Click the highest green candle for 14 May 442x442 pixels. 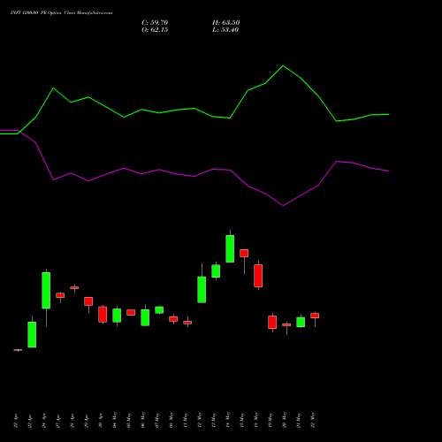tap(230, 248)
